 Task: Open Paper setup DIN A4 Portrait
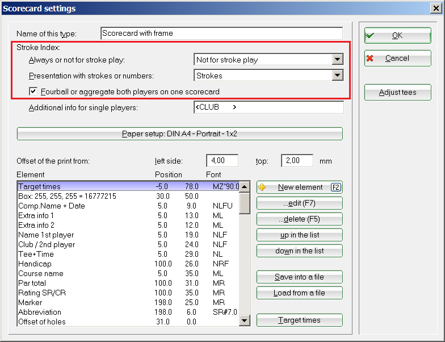(179, 134)
